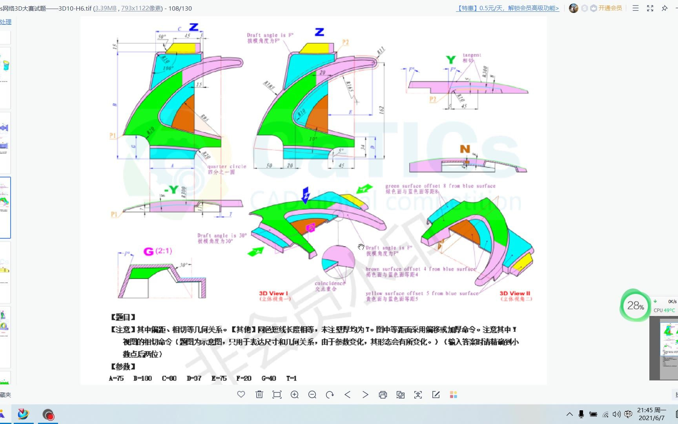Open Wi-Fi network settings tray icon
Viewport: 678px width, 424px height.
pyautogui.click(x=605, y=414)
